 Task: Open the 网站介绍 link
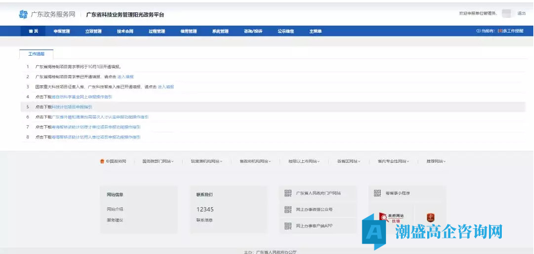click(x=115, y=209)
